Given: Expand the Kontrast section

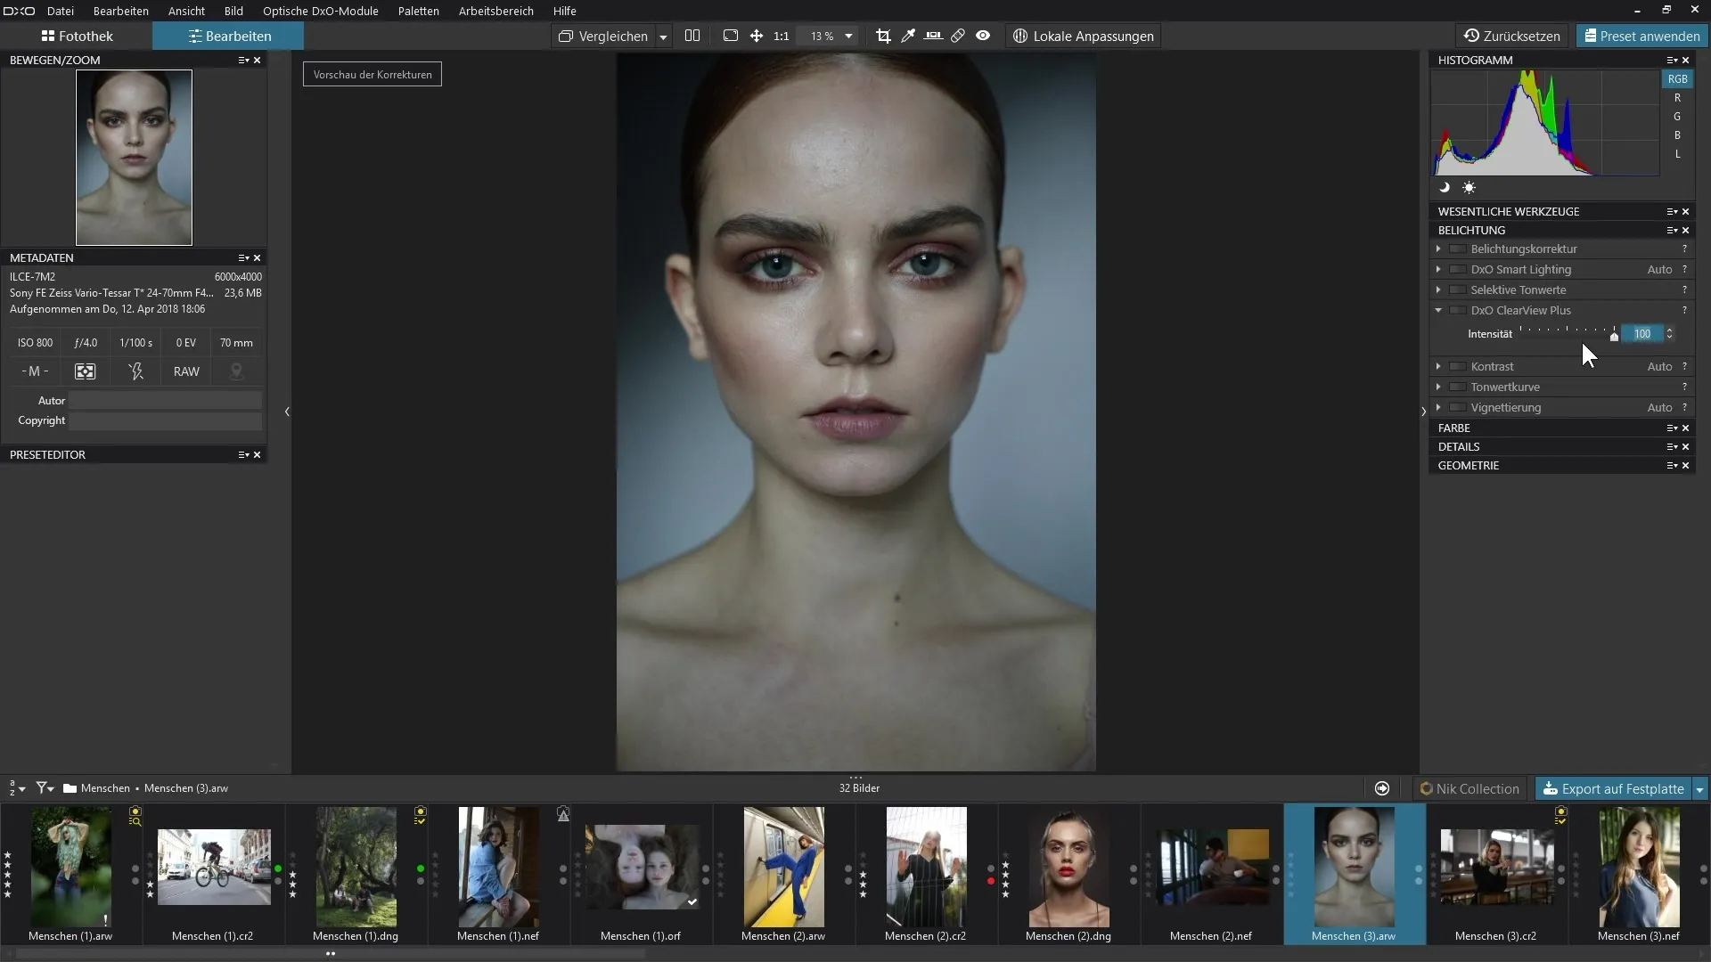Looking at the screenshot, I should click(x=1438, y=366).
